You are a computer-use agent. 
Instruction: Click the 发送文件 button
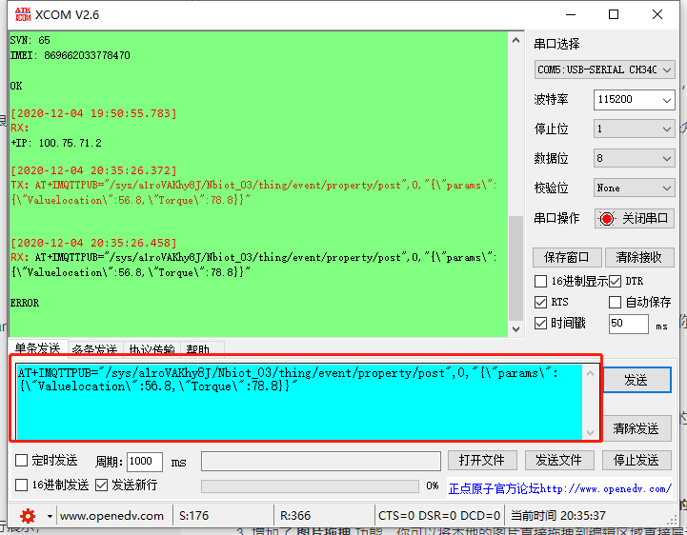pyautogui.click(x=559, y=460)
